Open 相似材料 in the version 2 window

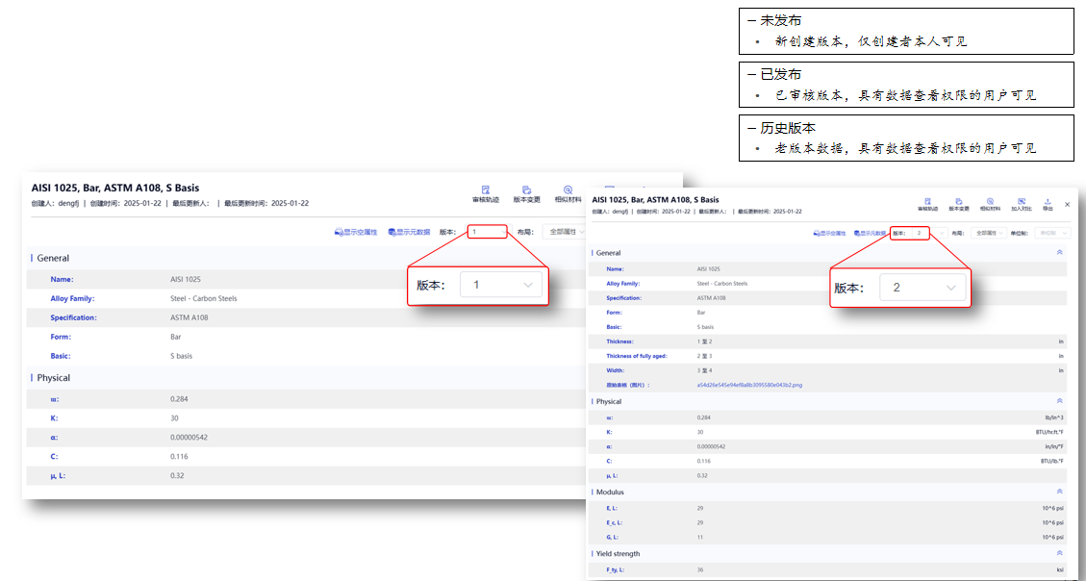[990, 204]
